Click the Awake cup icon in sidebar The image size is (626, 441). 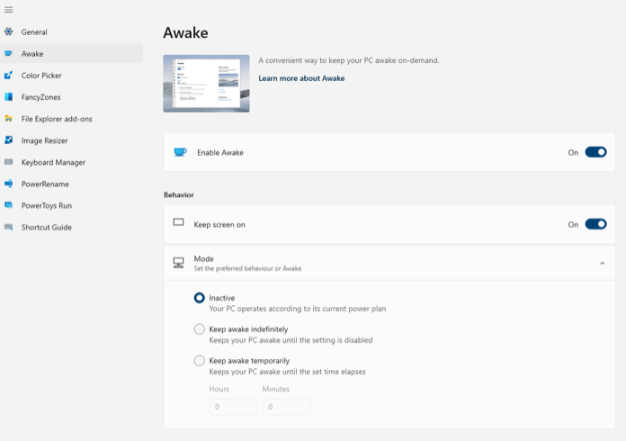coord(8,53)
